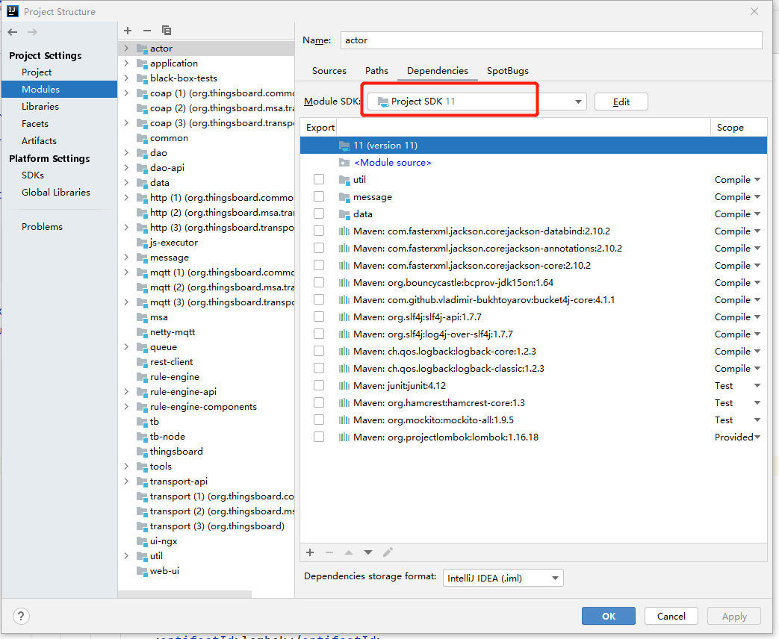Click the rest-client module folder icon
The width and height of the screenshot is (779, 639).
click(x=143, y=362)
